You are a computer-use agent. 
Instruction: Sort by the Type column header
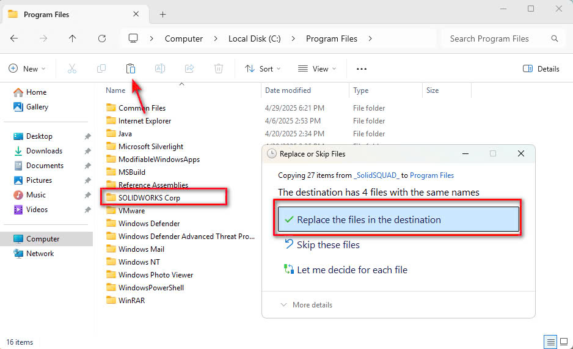360,90
